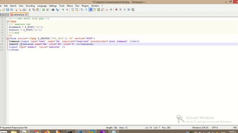Click UTF-8 encoding in status bar
The width and height of the screenshot is (238, 133).
point(215,127)
